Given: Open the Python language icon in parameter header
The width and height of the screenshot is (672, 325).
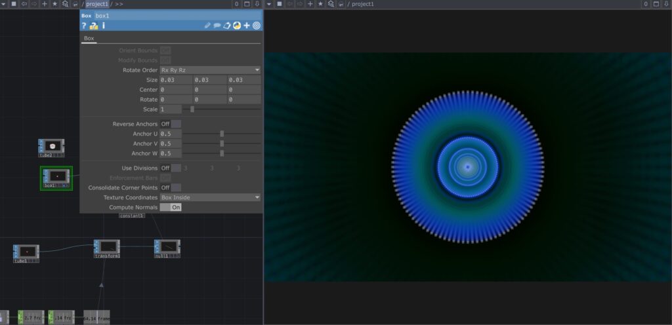Looking at the screenshot, I should point(236,26).
